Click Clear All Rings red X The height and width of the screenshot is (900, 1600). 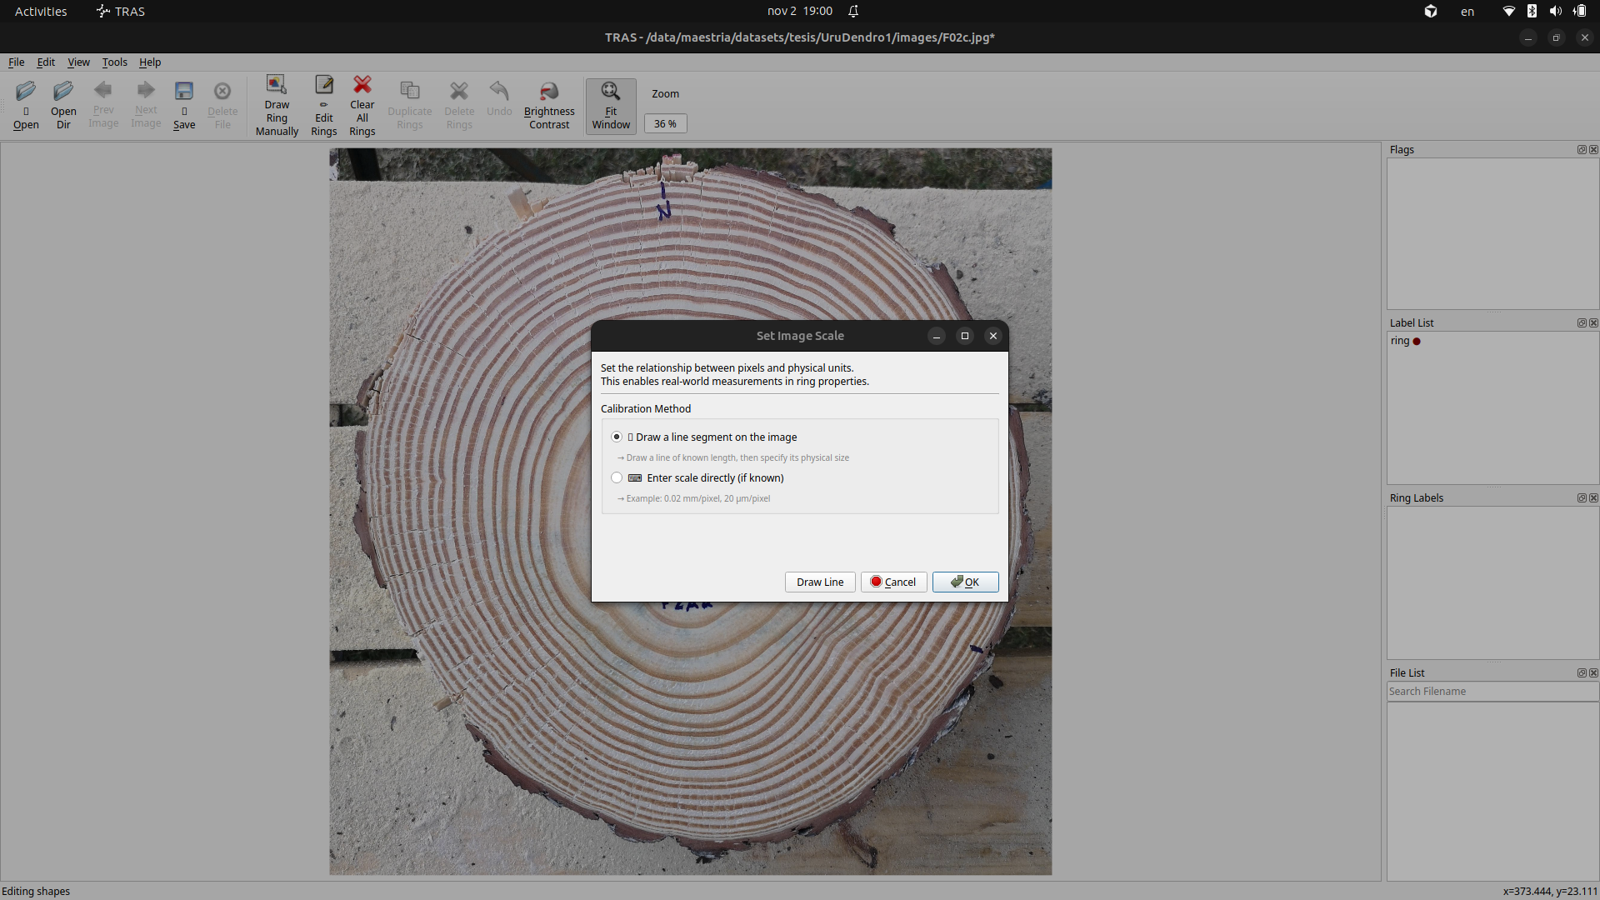362,85
